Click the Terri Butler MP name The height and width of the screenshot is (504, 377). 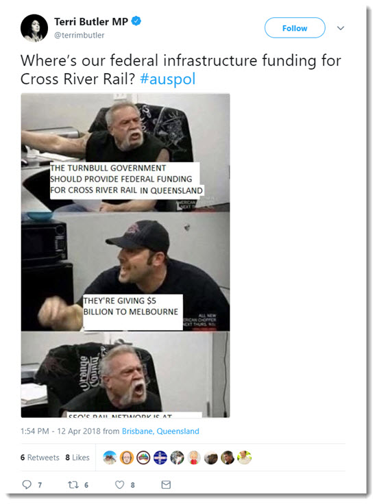pos(91,21)
